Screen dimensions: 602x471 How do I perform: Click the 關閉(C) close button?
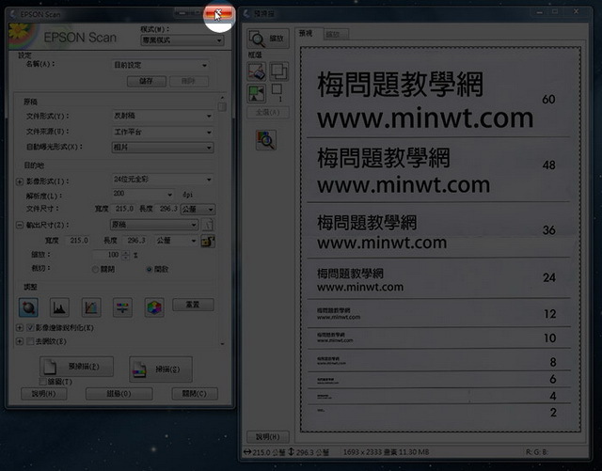click(x=195, y=394)
